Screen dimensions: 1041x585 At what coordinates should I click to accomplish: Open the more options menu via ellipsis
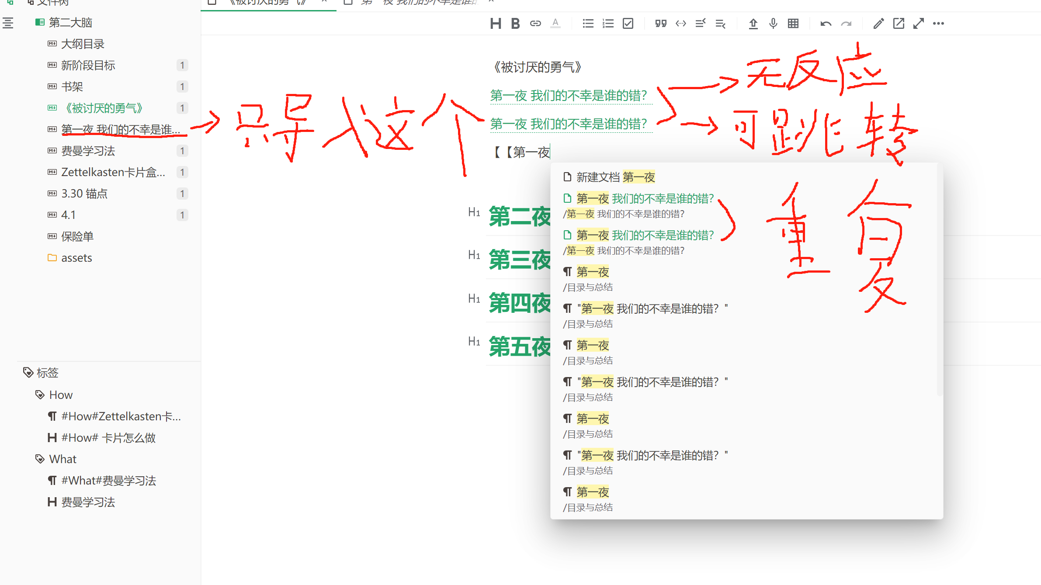[x=938, y=24]
